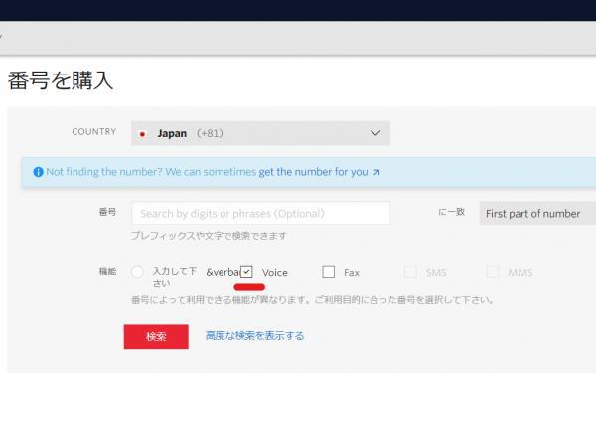Focus the 'Search by digits or phrases' field

[x=260, y=214]
